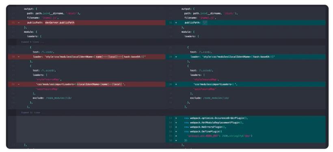Click the added line 'css?modules&importLoaders=1'
The width and height of the screenshot is (333, 152).
coord(246,84)
